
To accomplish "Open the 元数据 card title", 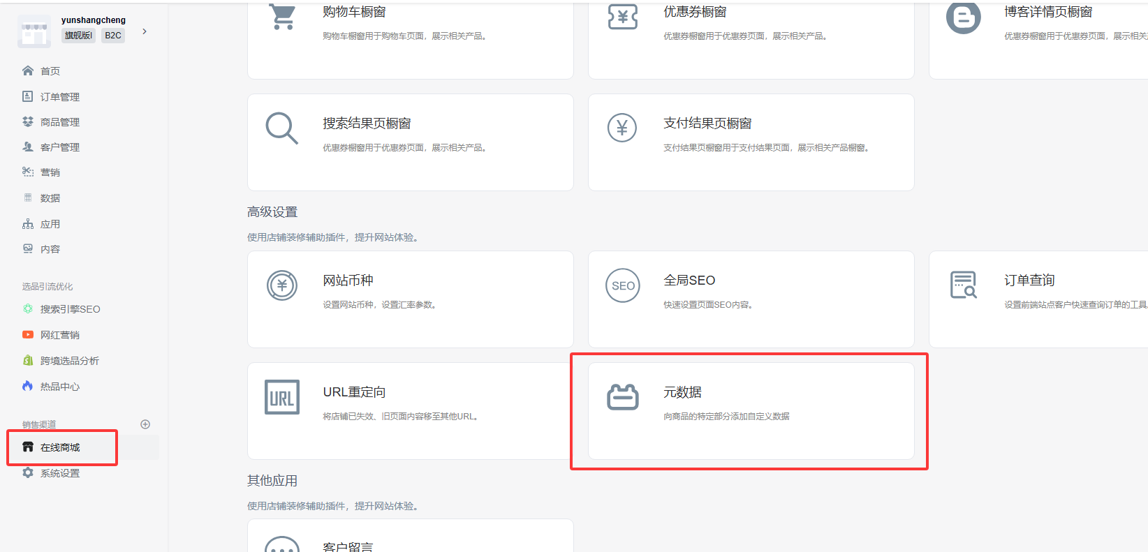I will [682, 392].
